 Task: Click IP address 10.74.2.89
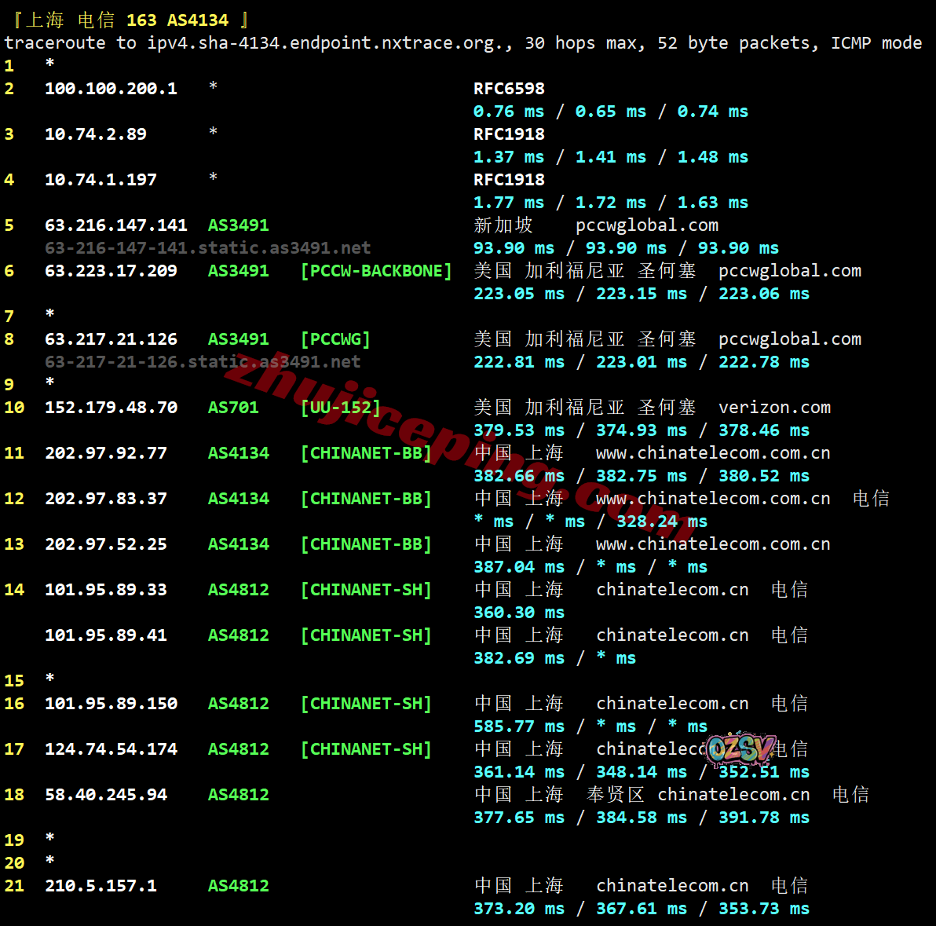click(96, 134)
